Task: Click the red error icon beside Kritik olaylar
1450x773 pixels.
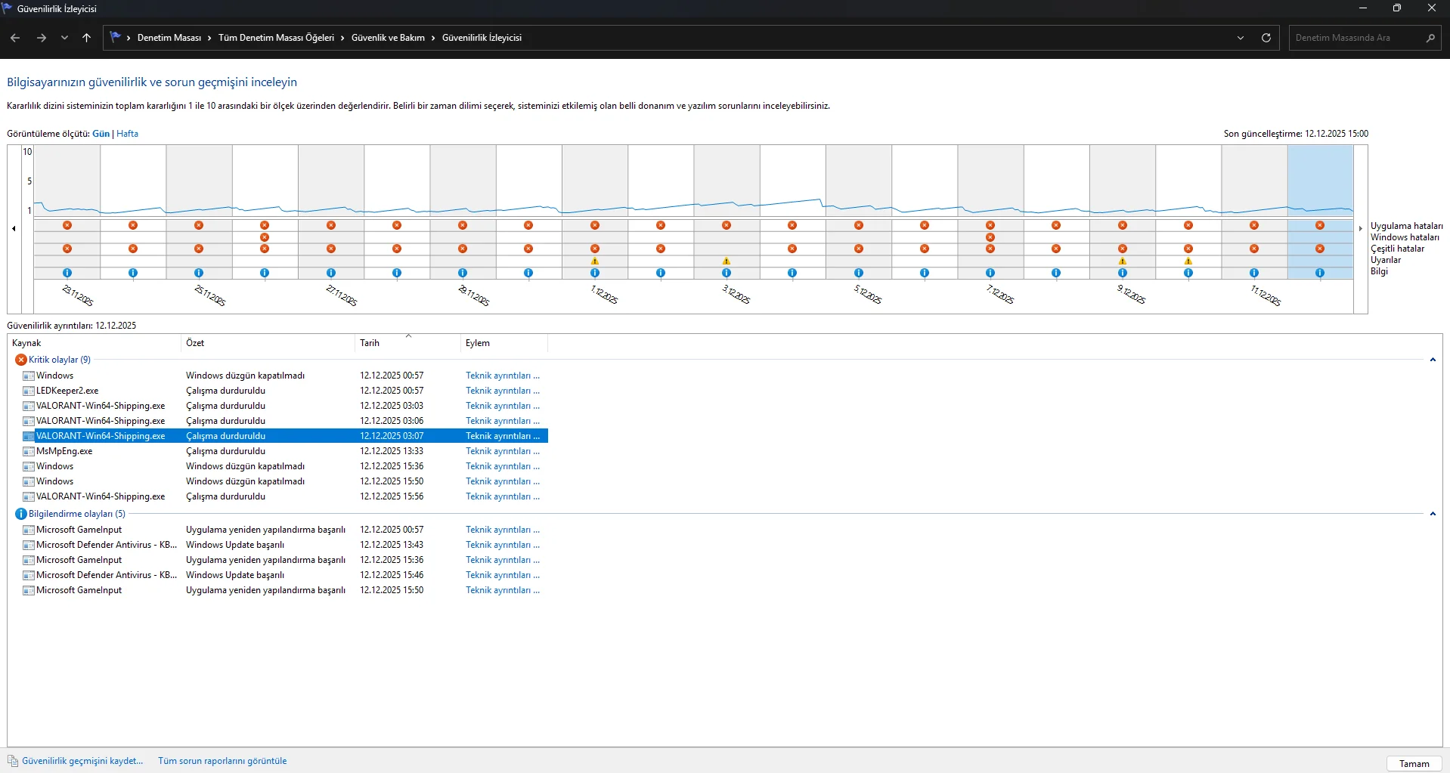Action: [21, 360]
